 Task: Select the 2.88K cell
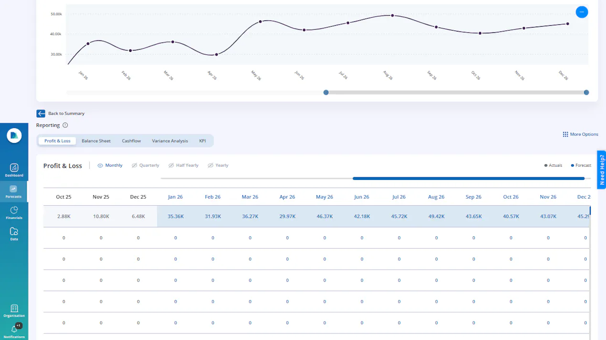(x=63, y=216)
